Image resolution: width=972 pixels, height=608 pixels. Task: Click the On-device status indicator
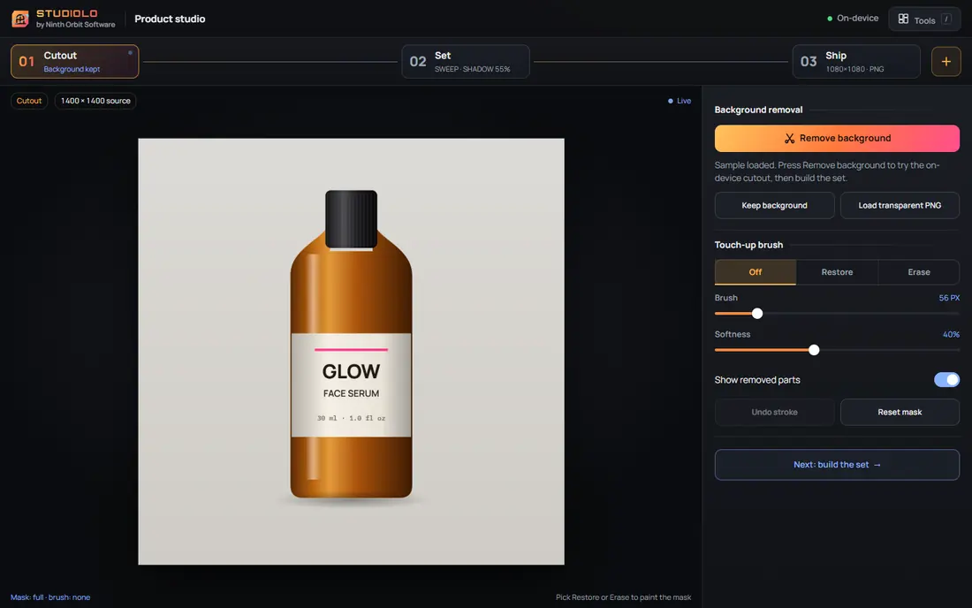[x=853, y=19]
